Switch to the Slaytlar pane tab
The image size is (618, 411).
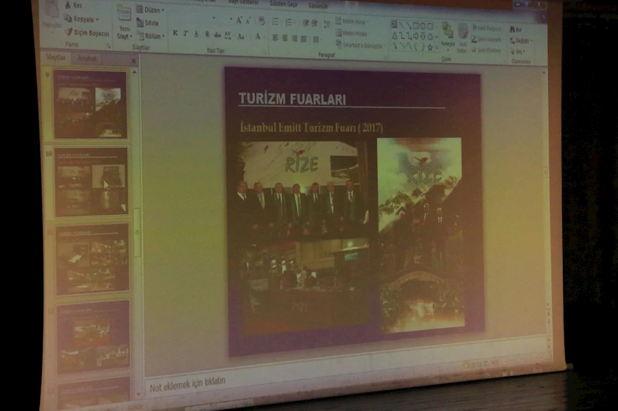point(56,58)
